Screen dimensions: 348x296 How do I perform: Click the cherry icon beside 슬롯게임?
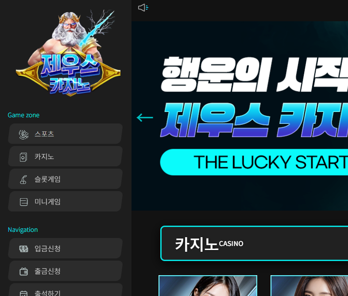[x=23, y=179]
